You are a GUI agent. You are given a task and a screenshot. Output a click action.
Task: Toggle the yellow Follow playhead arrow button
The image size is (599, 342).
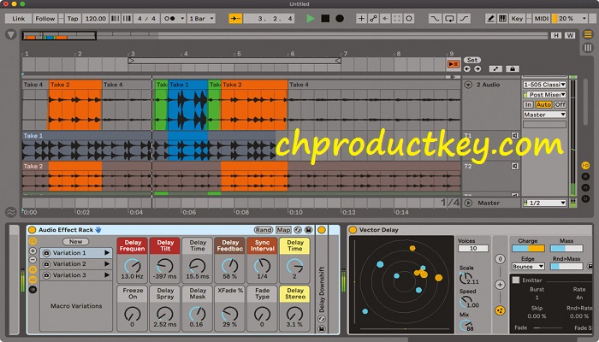click(x=235, y=18)
